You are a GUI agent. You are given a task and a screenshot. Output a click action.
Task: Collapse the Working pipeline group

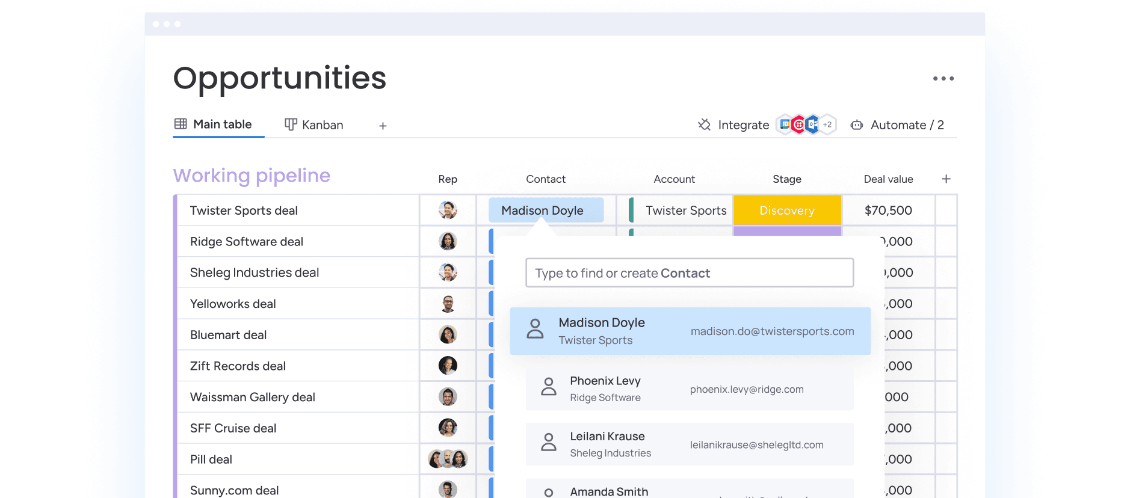(252, 175)
